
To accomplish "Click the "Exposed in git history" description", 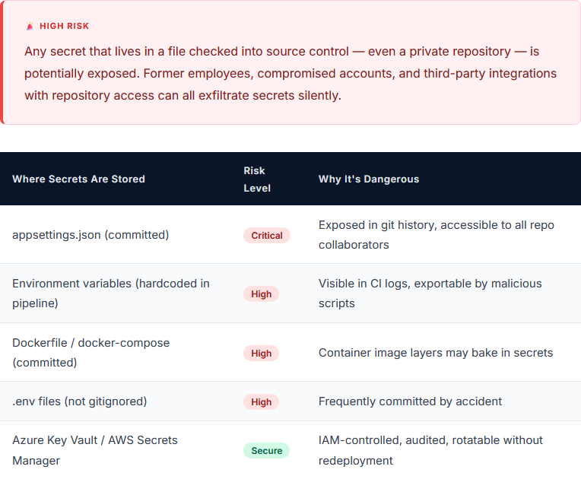I will click(436, 235).
